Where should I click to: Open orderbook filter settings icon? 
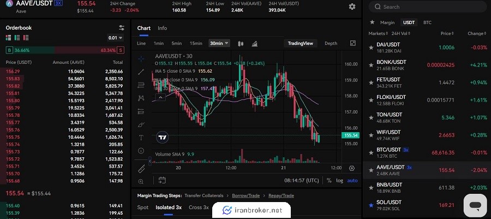122,27
